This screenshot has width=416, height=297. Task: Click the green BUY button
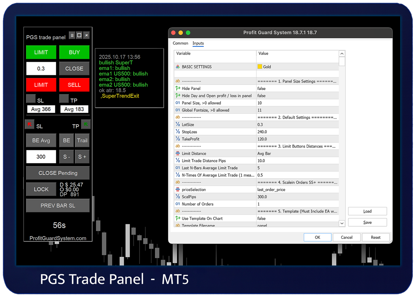tap(74, 52)
